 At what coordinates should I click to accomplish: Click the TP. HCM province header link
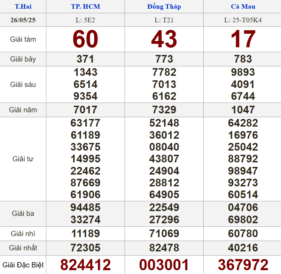(85, 7)
